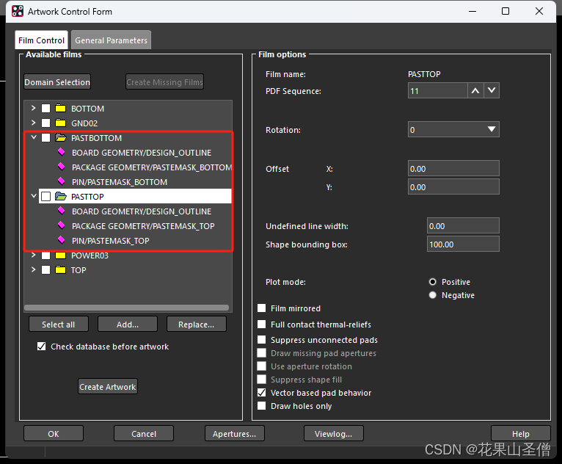The width and height of the screenshot is (562, 464).
Task: Enable Full contact thermal-reliefs
Action: 262,325
